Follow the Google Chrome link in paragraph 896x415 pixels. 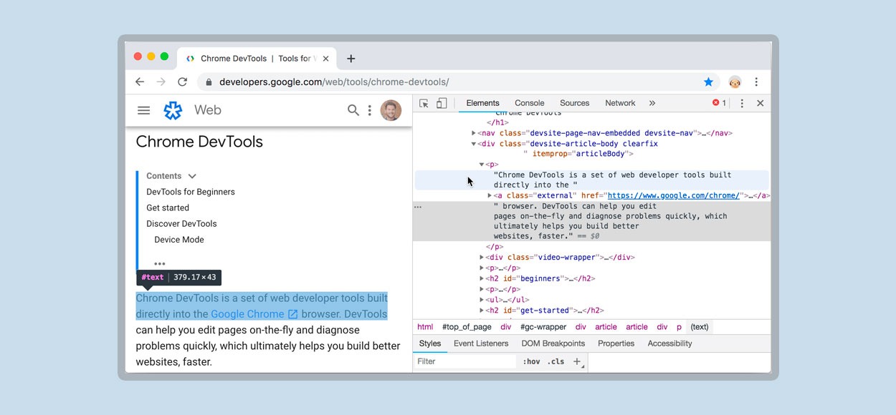[254, 314]
